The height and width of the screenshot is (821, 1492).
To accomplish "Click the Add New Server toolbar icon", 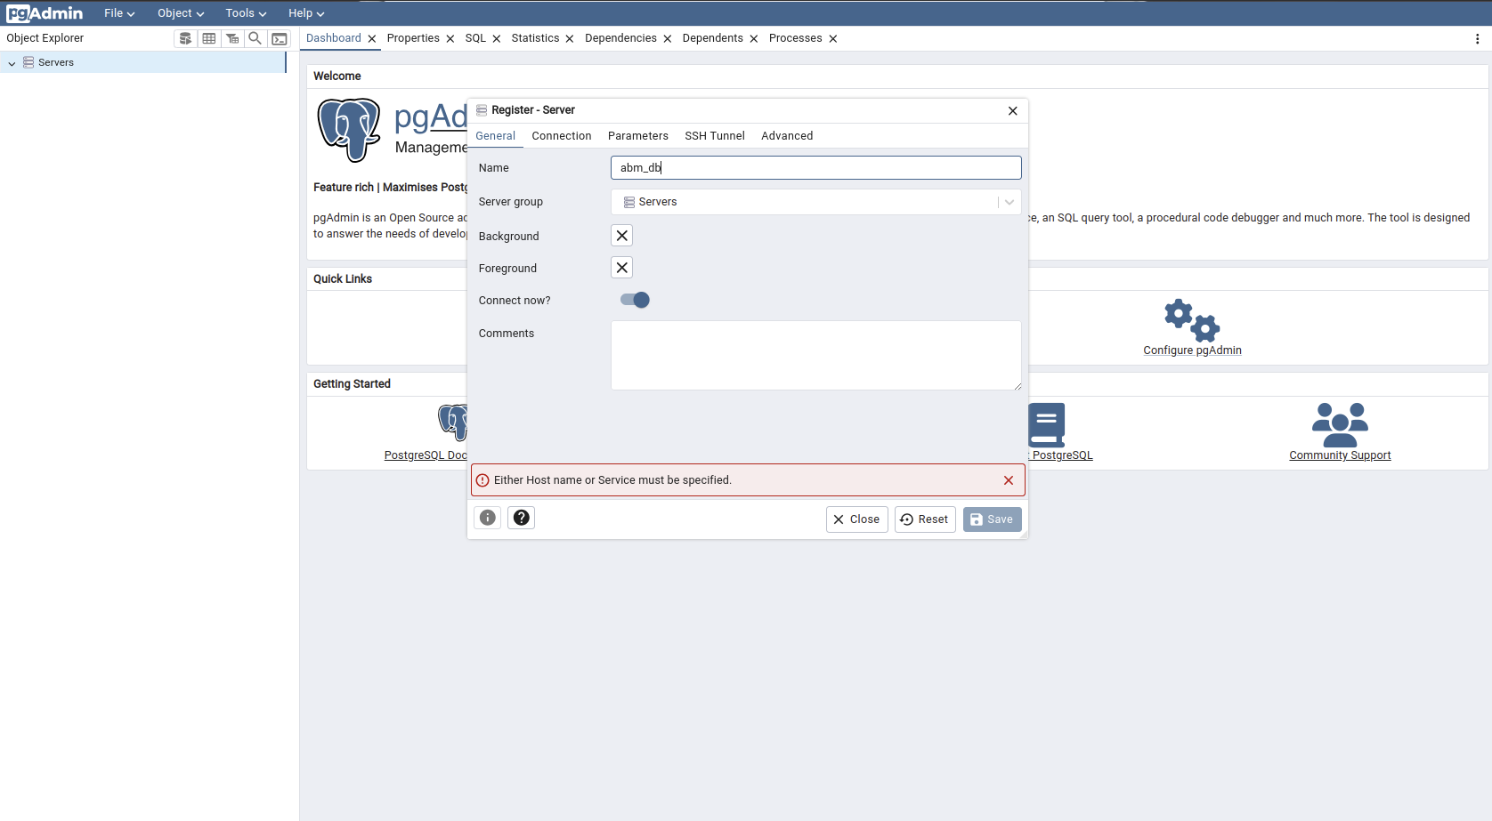I will tap(185, 38).
